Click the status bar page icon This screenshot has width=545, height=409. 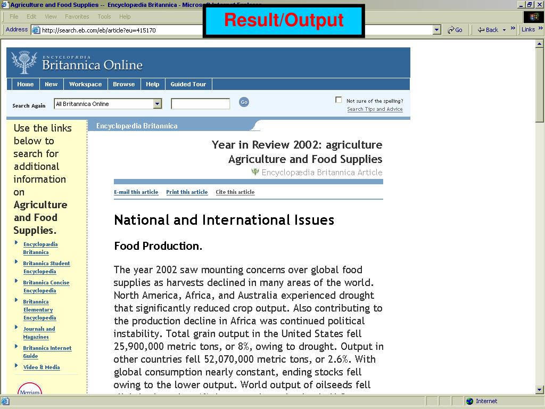5,401
